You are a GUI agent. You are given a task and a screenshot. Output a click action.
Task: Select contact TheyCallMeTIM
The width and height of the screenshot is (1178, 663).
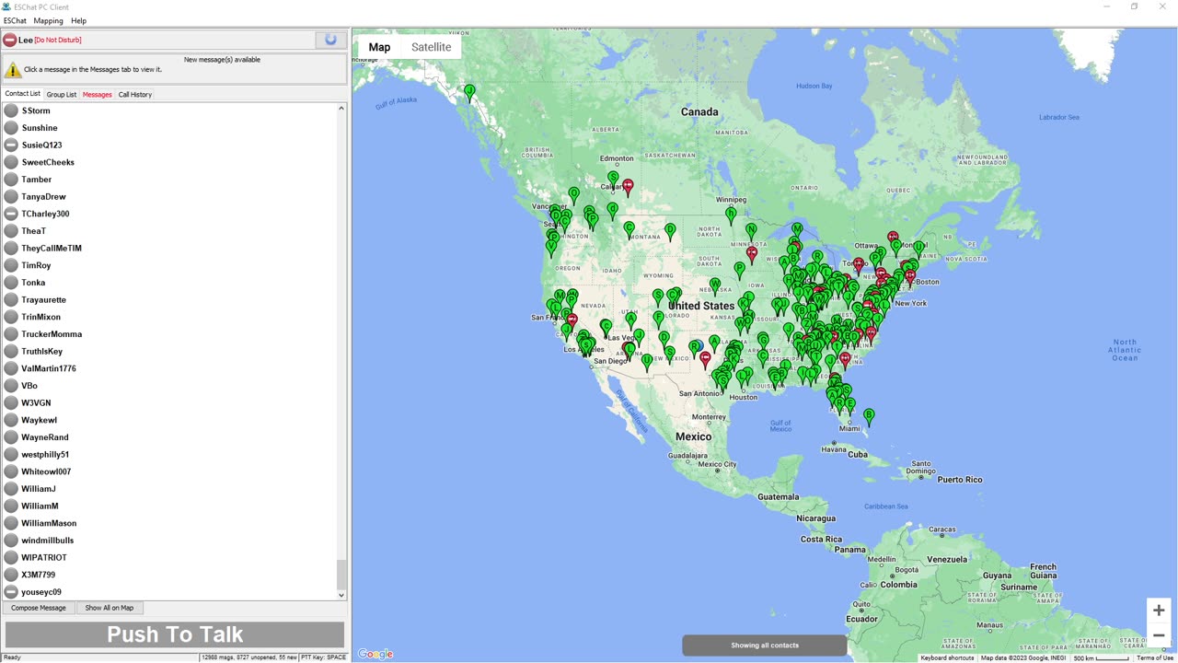click(52, 249)
